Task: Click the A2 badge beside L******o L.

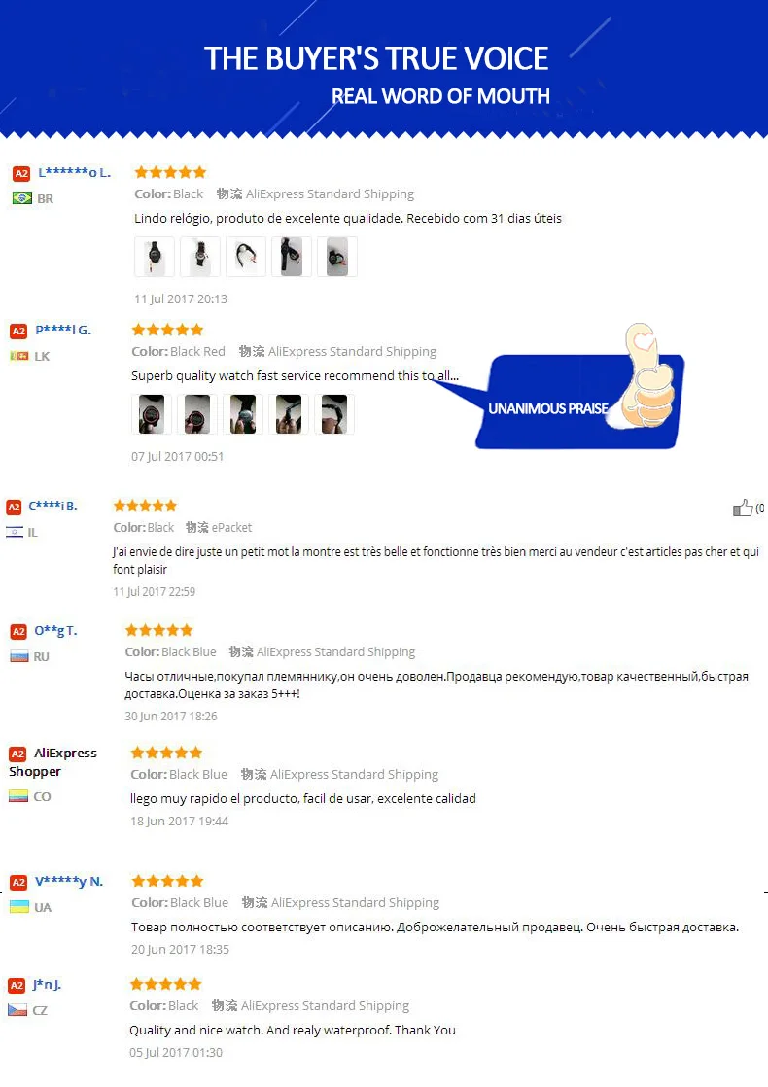Action: coord(21,173)
